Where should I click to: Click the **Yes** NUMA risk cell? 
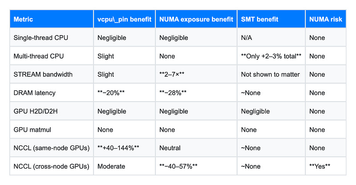point(326,166)
